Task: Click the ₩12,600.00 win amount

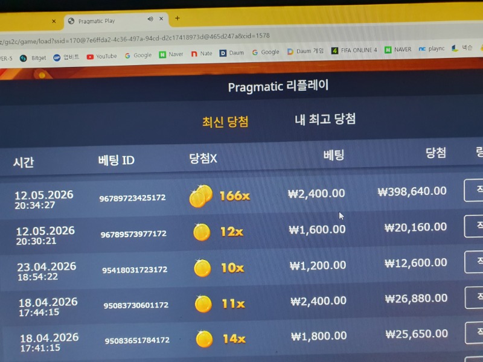Action: coord(416,263)
